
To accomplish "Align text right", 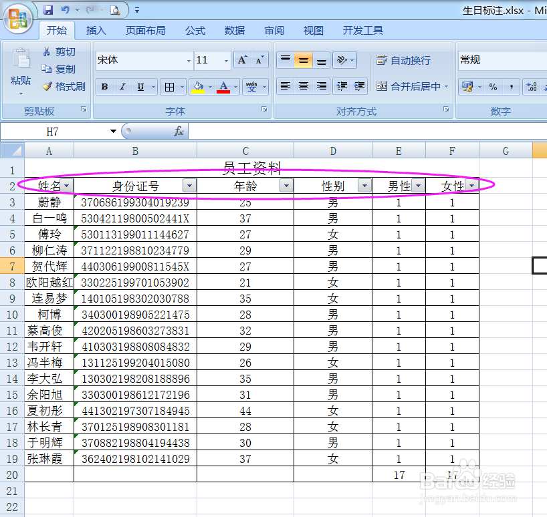I will tap(321, 86).
